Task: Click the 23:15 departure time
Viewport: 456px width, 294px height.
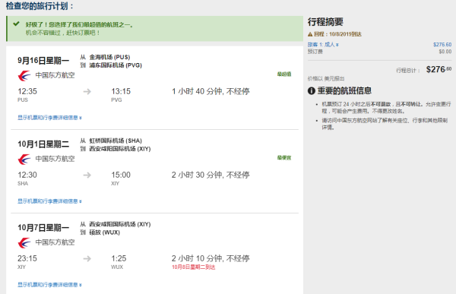Action: click(x=27, y=258)
